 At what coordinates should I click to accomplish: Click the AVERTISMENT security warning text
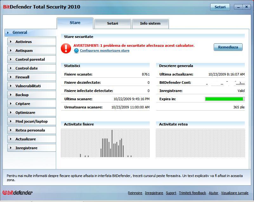[134, 46]
